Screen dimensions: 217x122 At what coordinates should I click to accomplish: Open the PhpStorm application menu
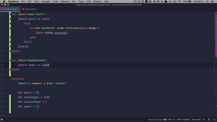point(13,1)
